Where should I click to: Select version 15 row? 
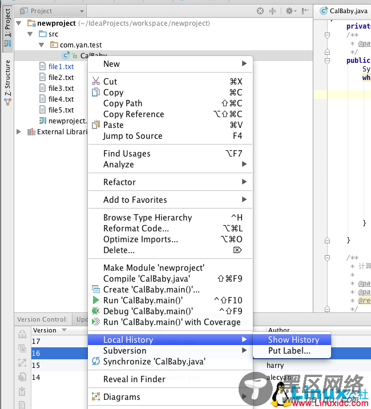point(59,365)
